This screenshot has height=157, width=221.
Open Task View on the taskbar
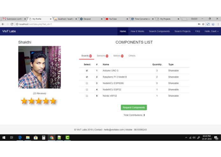tap(12, 138)
